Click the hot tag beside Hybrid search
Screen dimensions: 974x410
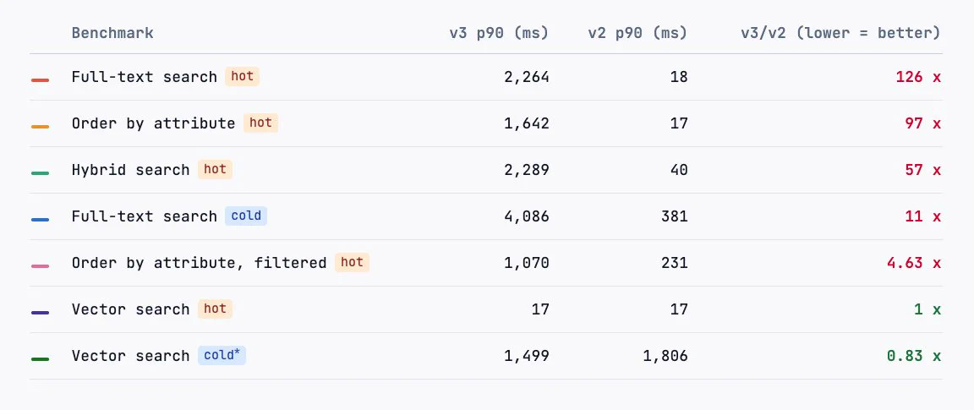point(215,169)
